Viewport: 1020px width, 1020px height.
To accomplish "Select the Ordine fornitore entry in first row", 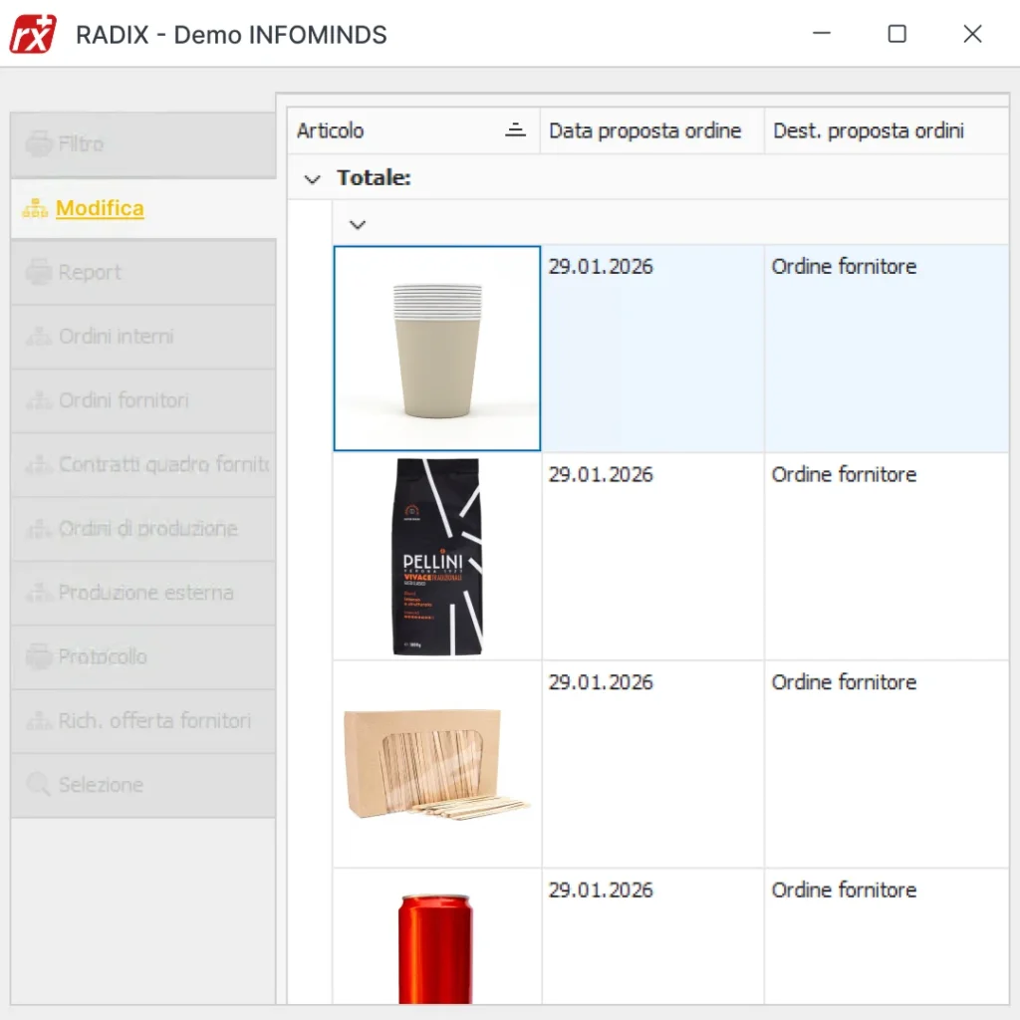I will [844, 266].
